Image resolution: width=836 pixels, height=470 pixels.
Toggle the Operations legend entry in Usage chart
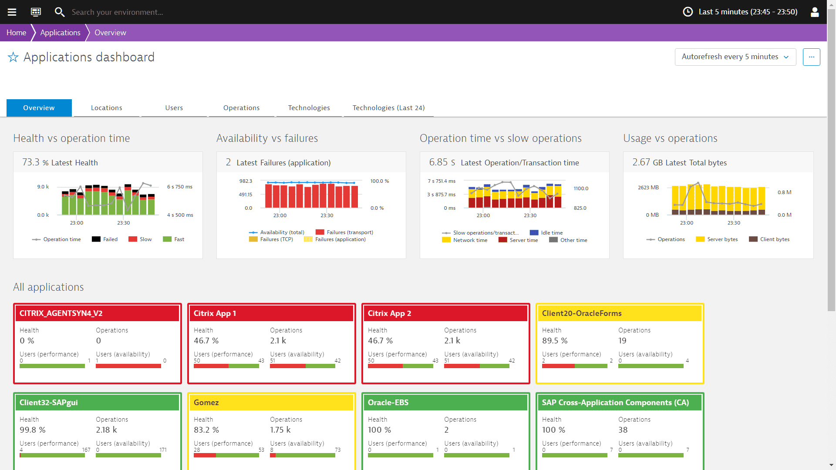coord(665,239)
